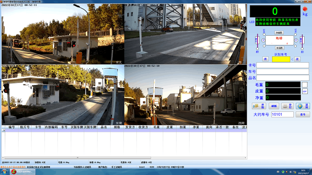Click the 存后图 save rear image button
Image resolution: width=312 pixels, height=175 pixels.
pos(279,48)
